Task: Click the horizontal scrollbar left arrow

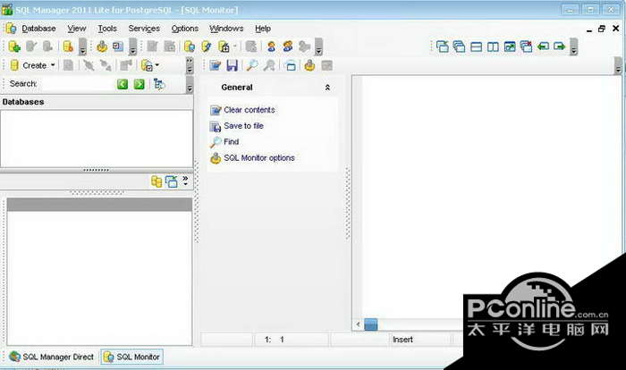Action: (358, 324)
